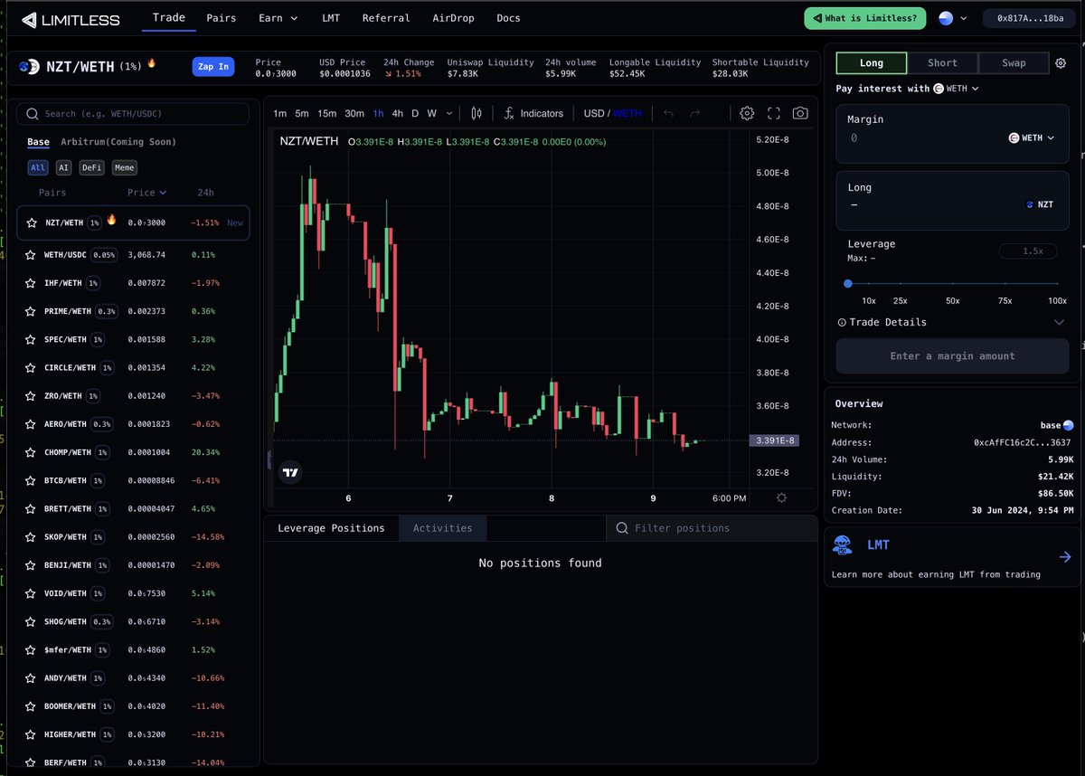Select the 15m timeframe
The width and height of the screenshot is (1085, 776).
pos(326,113)
